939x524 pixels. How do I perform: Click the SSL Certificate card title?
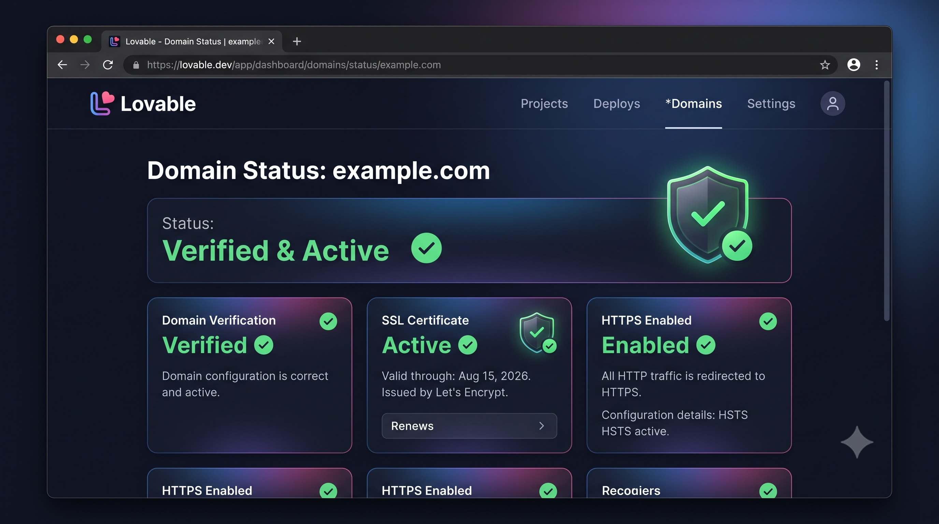[425, 320]
